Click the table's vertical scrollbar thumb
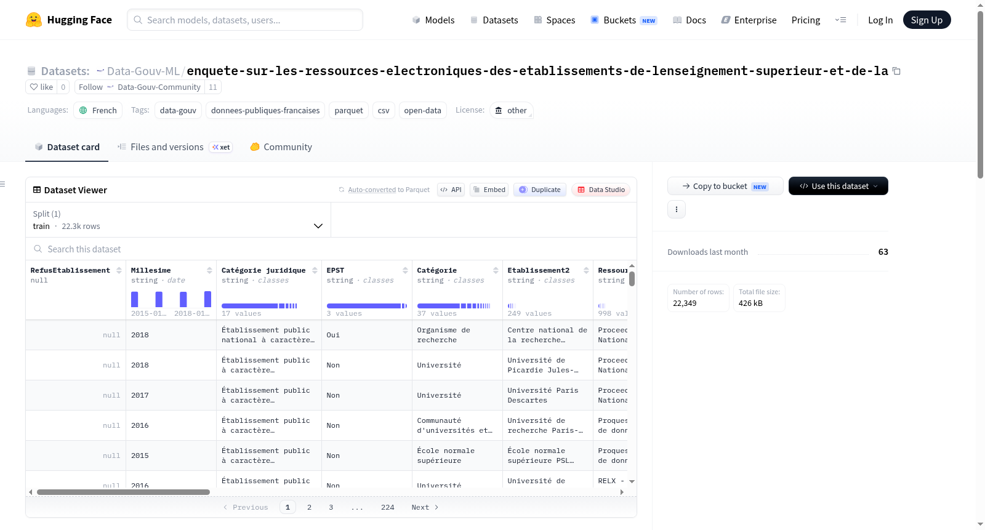985x530 pixels. 632,279
